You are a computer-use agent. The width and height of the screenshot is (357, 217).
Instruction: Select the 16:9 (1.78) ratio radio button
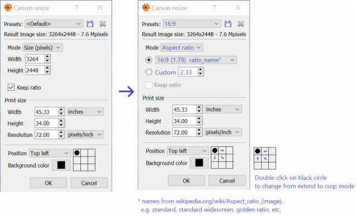(149, 60)
